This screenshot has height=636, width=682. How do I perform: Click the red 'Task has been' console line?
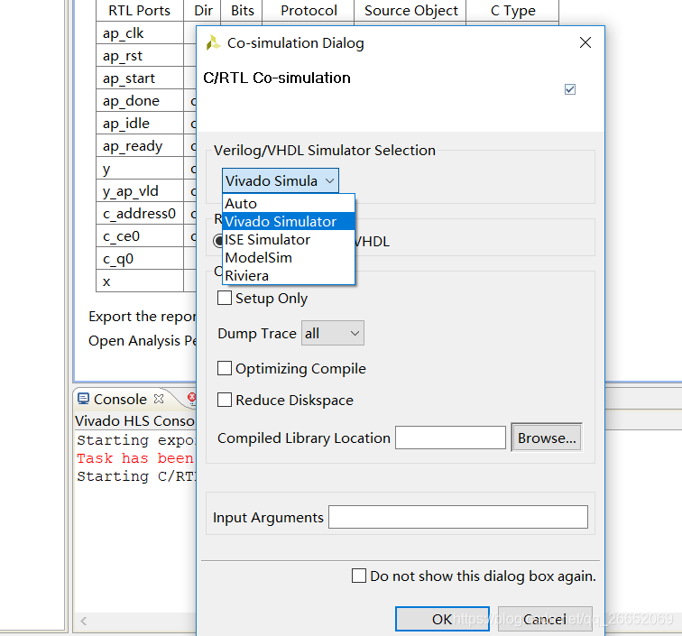point(135,458)
